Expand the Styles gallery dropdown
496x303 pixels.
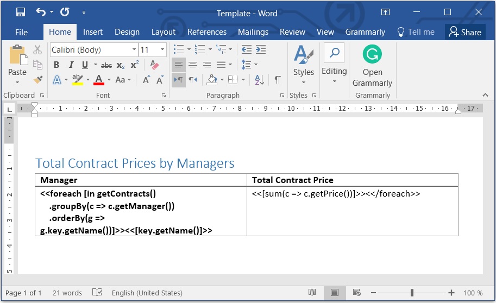304,82
